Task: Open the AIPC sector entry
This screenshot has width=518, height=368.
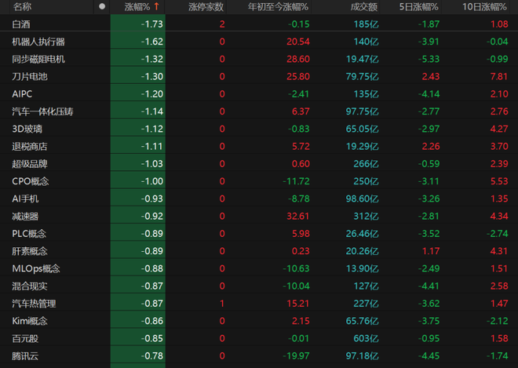Action: (x=24, y=93)
